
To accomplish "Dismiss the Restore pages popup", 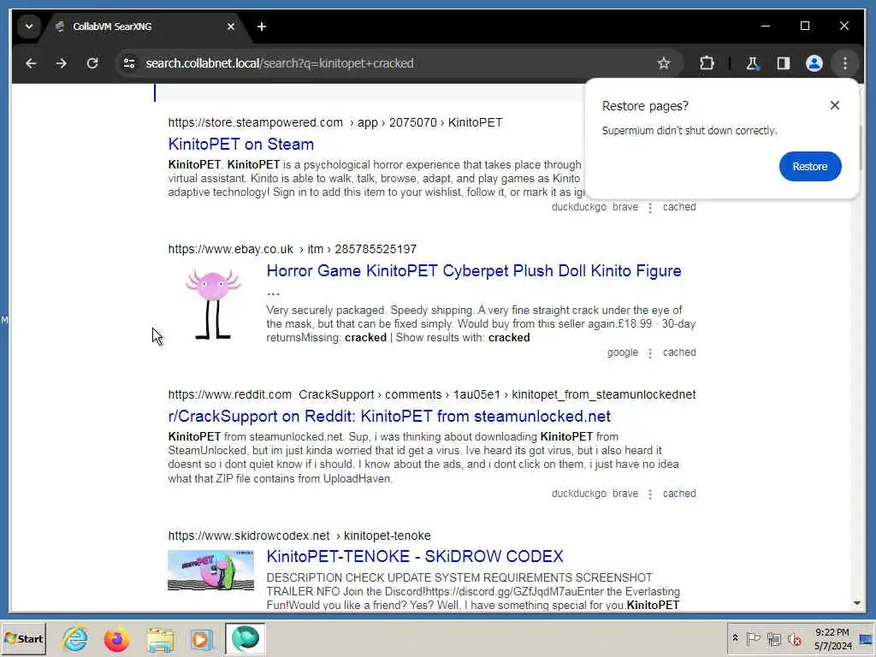I will [x=834, y=105].
